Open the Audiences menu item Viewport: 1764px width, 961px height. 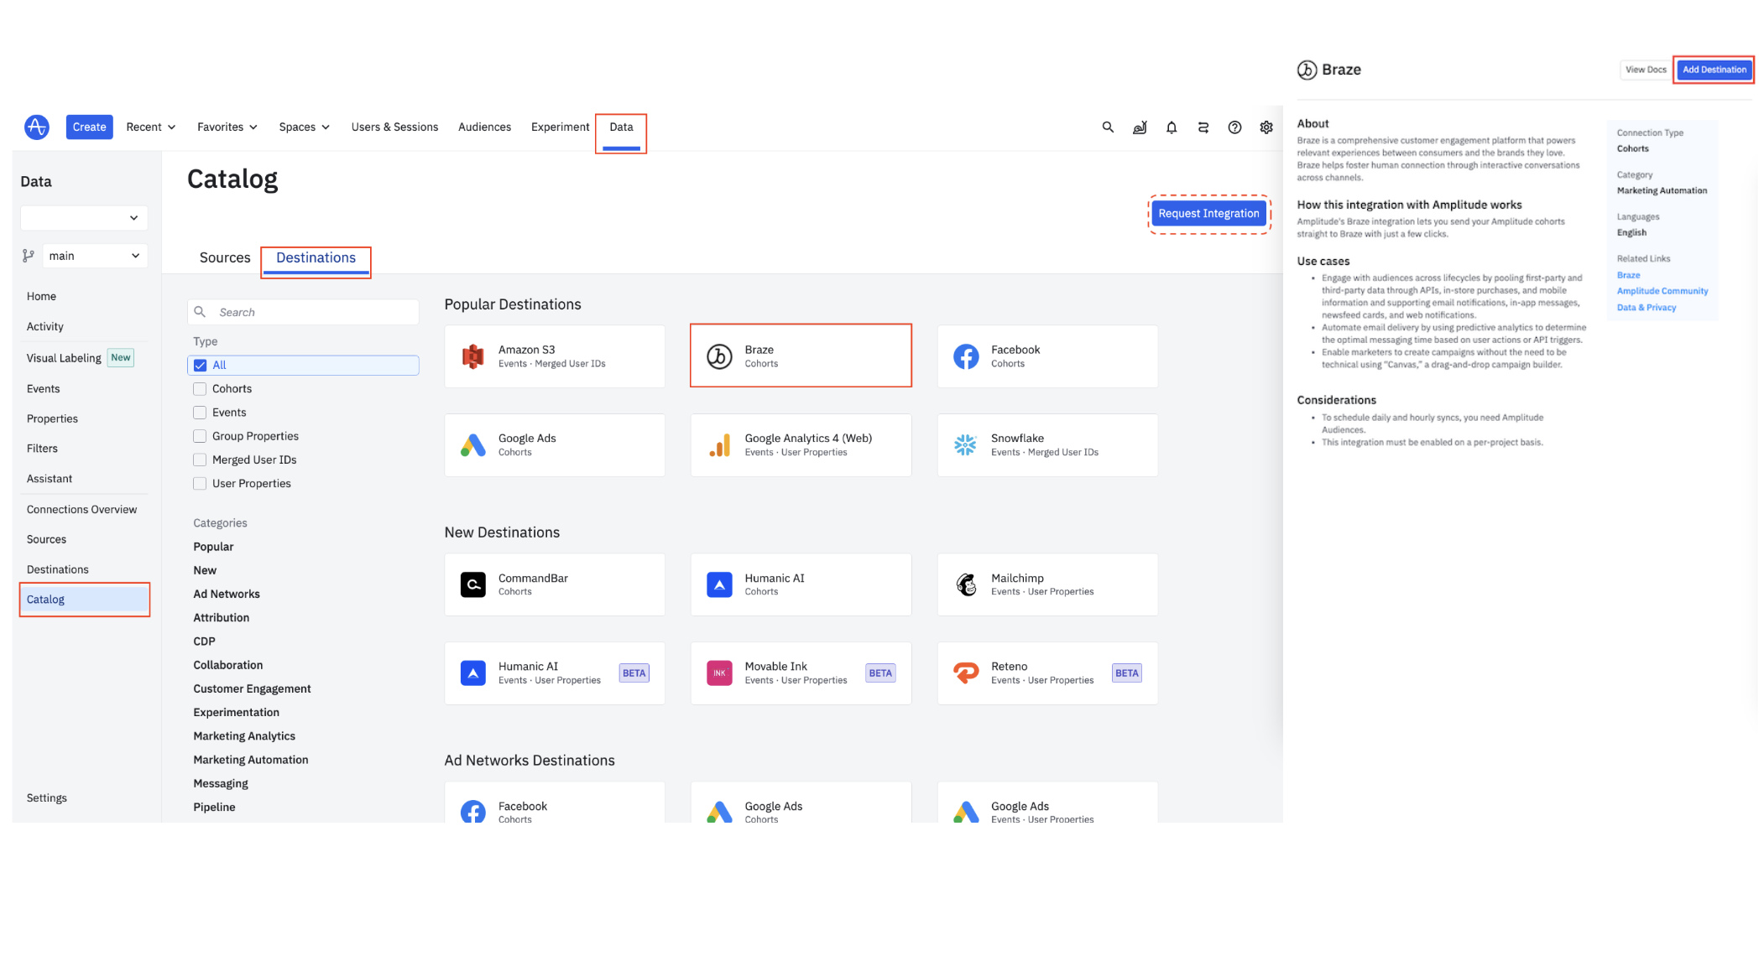tap(484, 127)
